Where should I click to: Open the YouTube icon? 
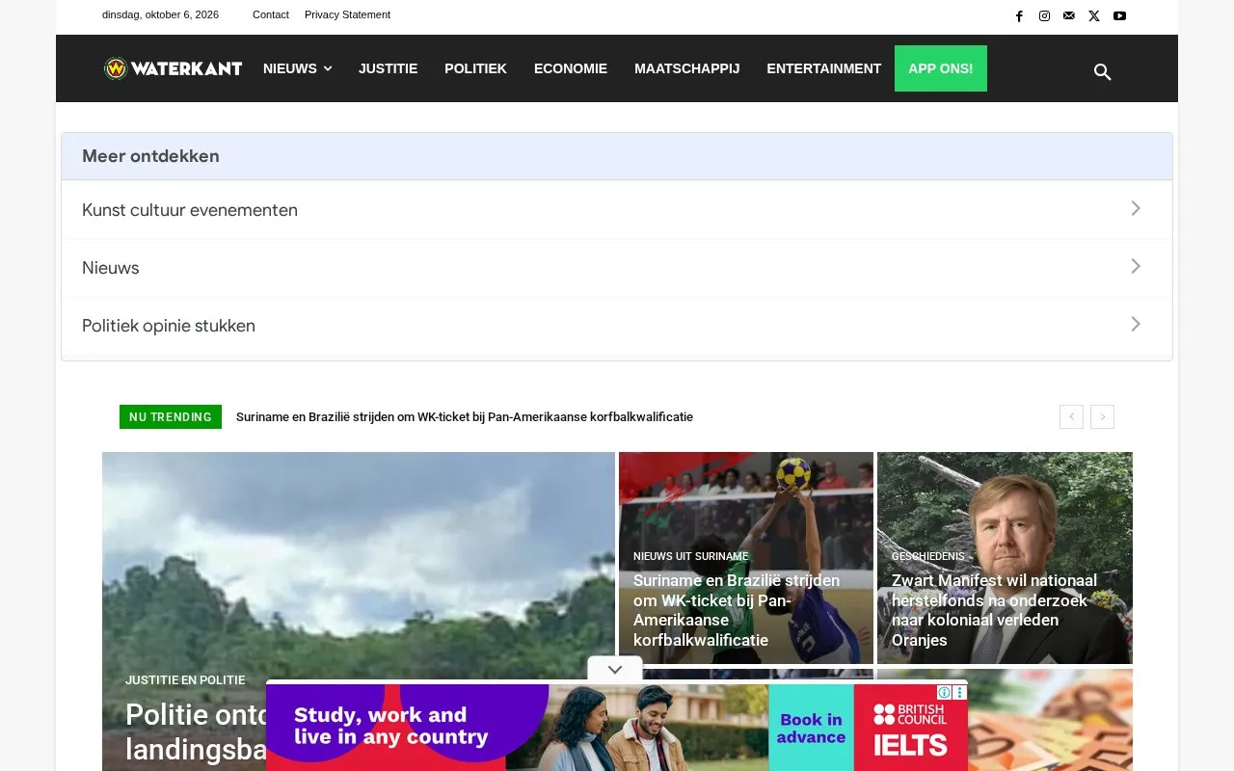(1119, 15)
